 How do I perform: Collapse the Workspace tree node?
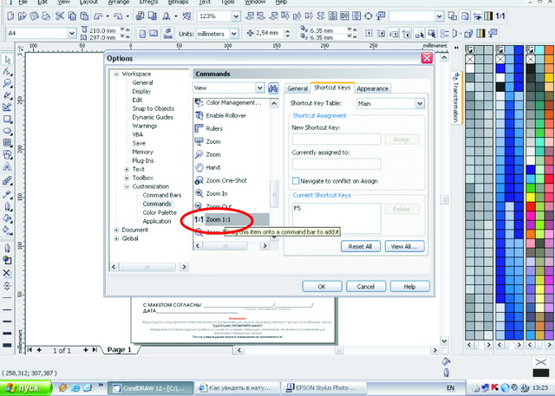pos(116,75)
